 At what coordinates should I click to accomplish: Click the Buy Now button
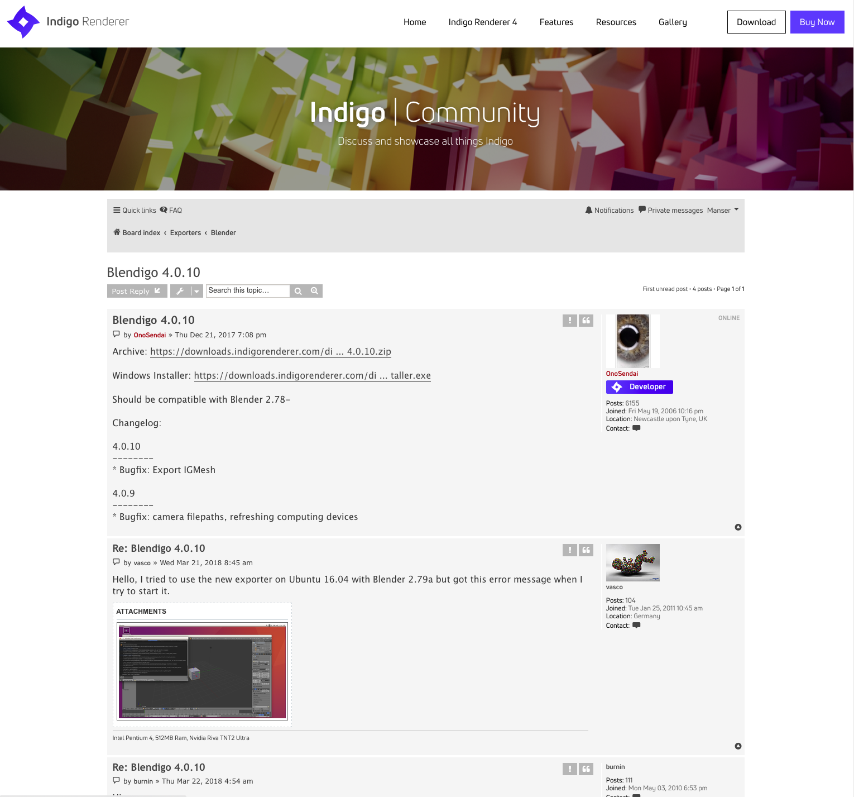817,22
